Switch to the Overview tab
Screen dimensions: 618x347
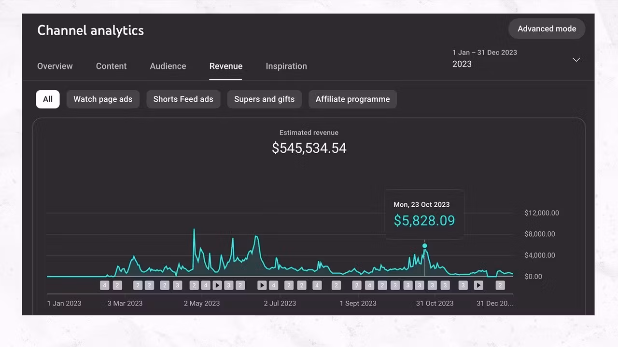pos(55,67)
